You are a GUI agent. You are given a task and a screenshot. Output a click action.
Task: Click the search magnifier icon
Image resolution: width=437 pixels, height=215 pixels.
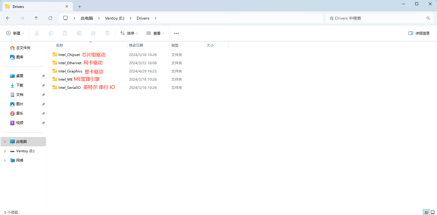point(428,18)
